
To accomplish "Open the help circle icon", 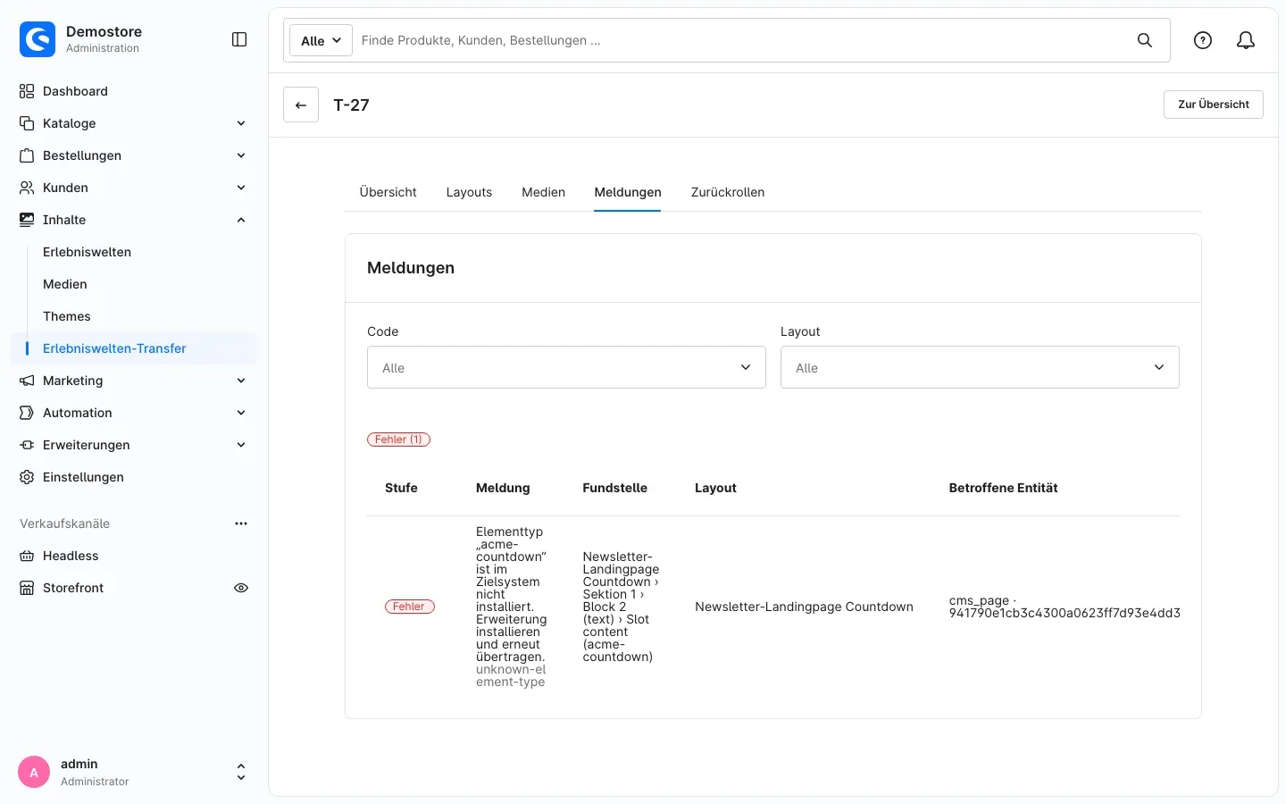I will (1203, 40).
